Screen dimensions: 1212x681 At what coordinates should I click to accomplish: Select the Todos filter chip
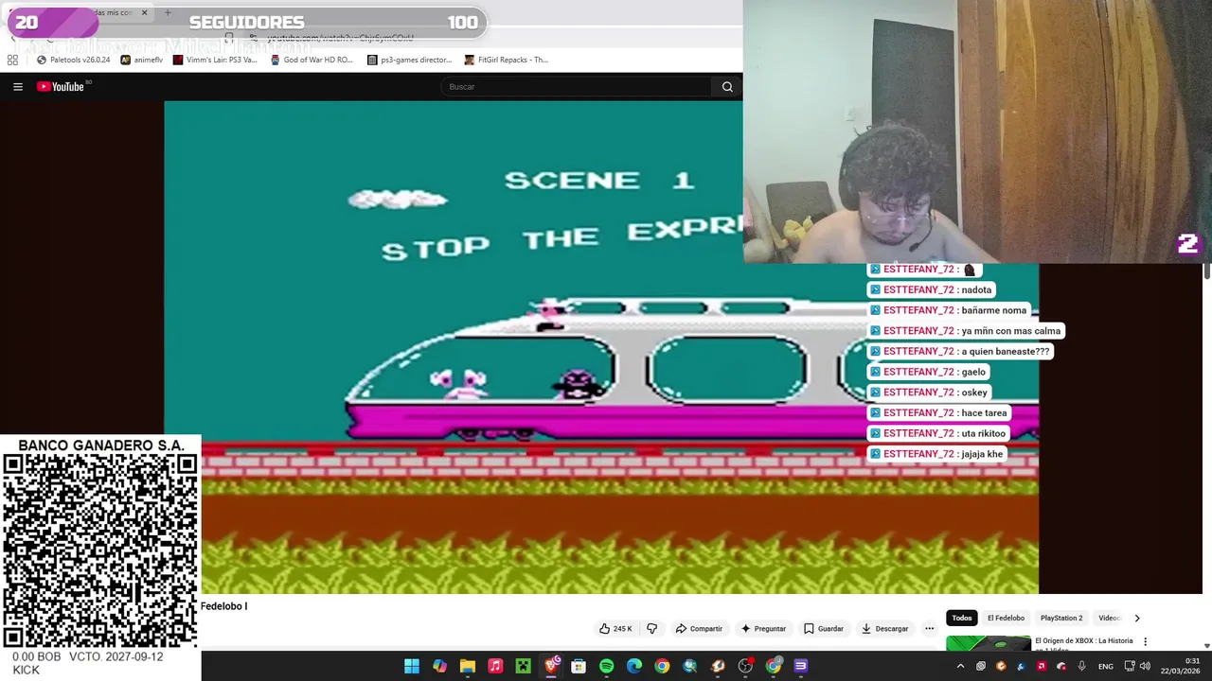pyautogui.click(x=962, y=618)
